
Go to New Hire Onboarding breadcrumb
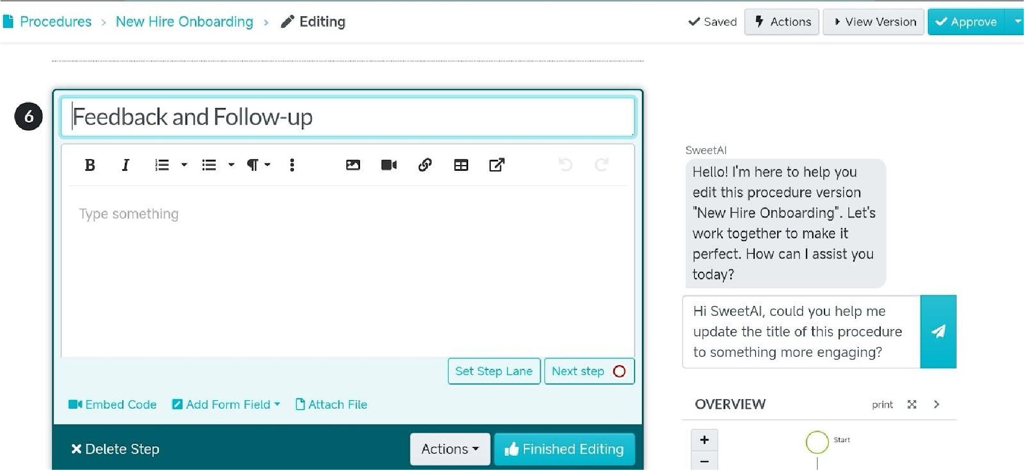click(x=184, y=21)
